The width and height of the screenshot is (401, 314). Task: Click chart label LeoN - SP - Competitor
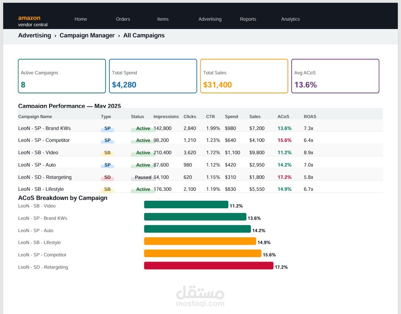click(x=42, y=255)
